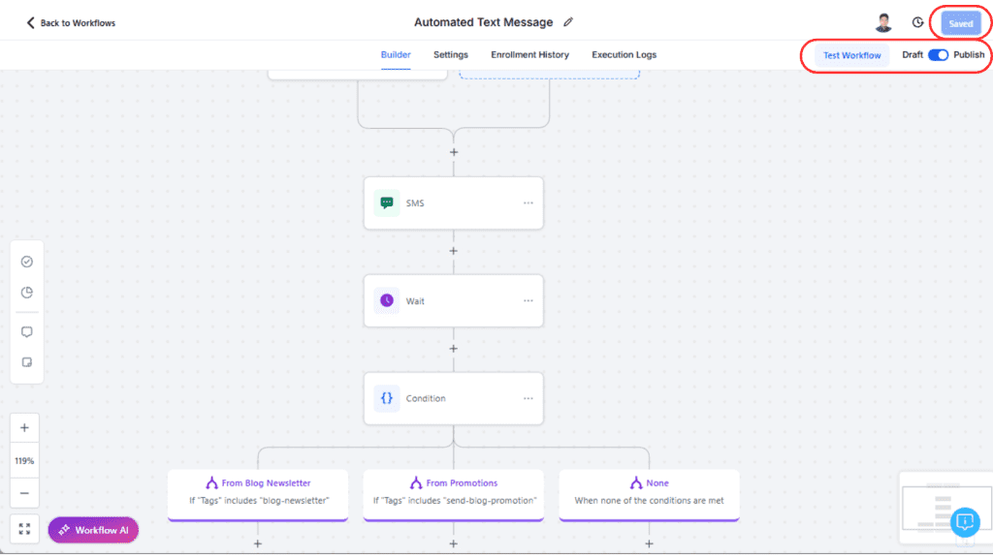Click the Test Workflow button
The width and height of the screenshot is (993, 559).
pos(852,55)
